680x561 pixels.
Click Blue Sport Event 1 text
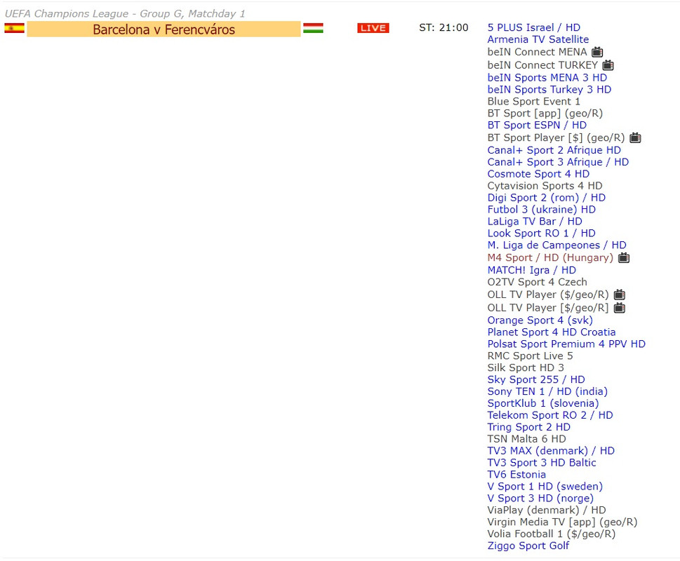tap(533, 102)
